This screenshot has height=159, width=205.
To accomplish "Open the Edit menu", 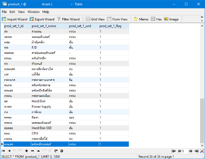I will point(12,12).
